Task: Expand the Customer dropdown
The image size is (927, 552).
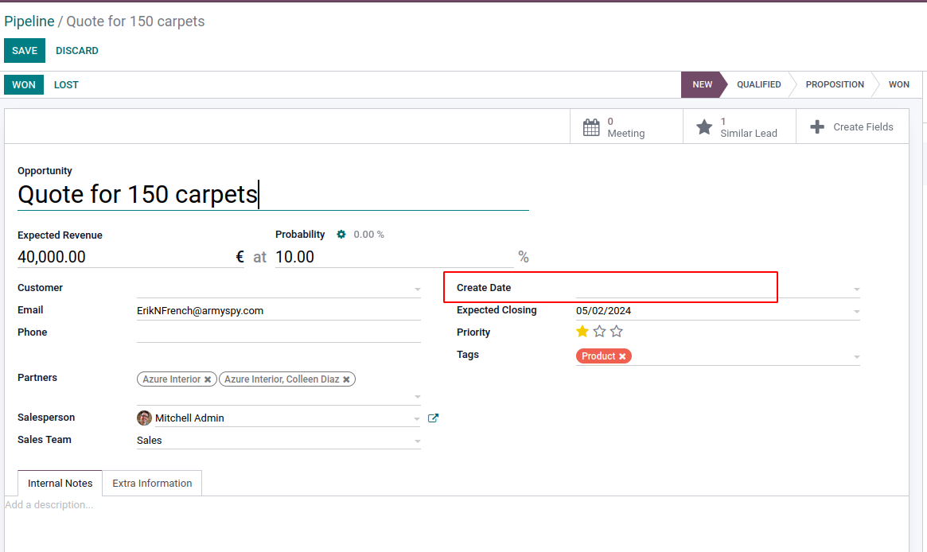Action: point(418,289)
